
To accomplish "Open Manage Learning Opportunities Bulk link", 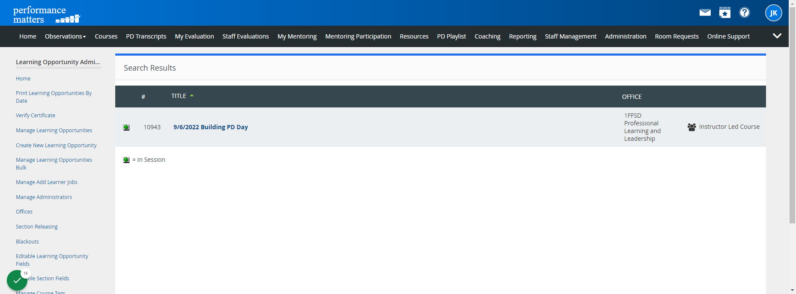I will tap(54, 163).
